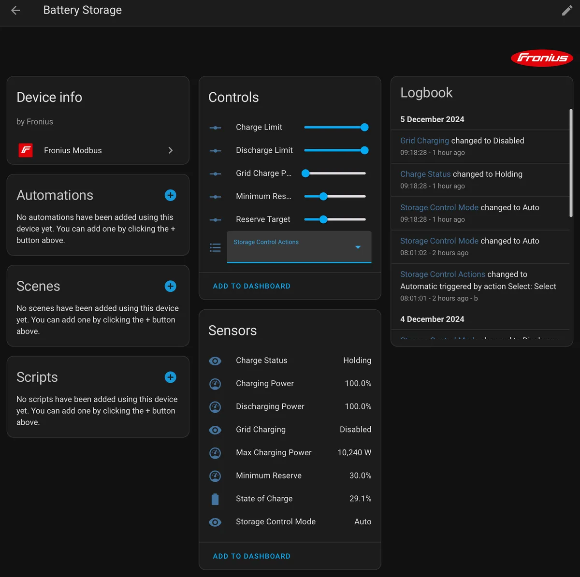Image resolution: width=580 pixels, height=577 pixels.
Task: Open Storage Control Mode link at 08:01:02
Action: 439,241
